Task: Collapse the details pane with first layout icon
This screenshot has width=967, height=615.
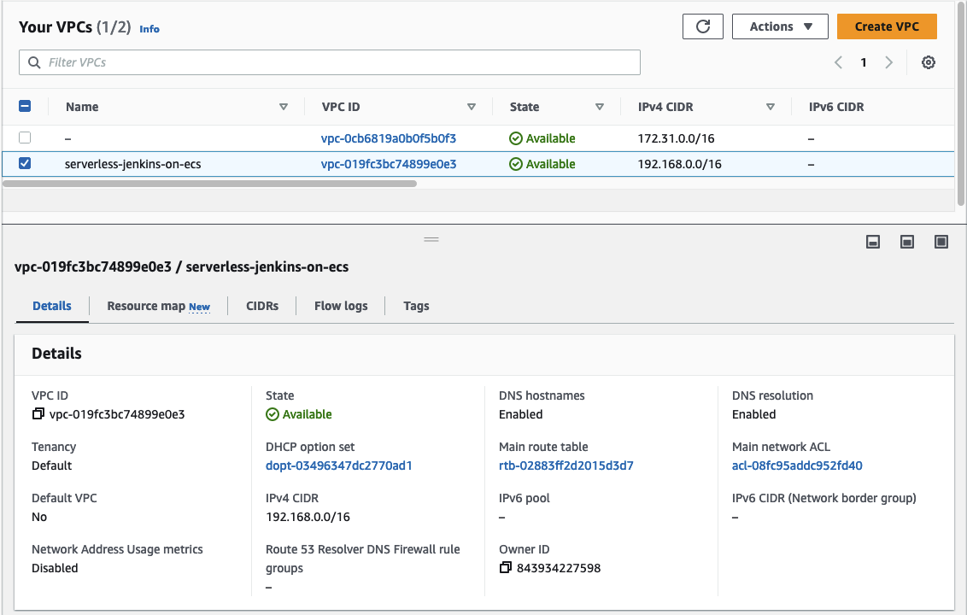Action: 873,243
